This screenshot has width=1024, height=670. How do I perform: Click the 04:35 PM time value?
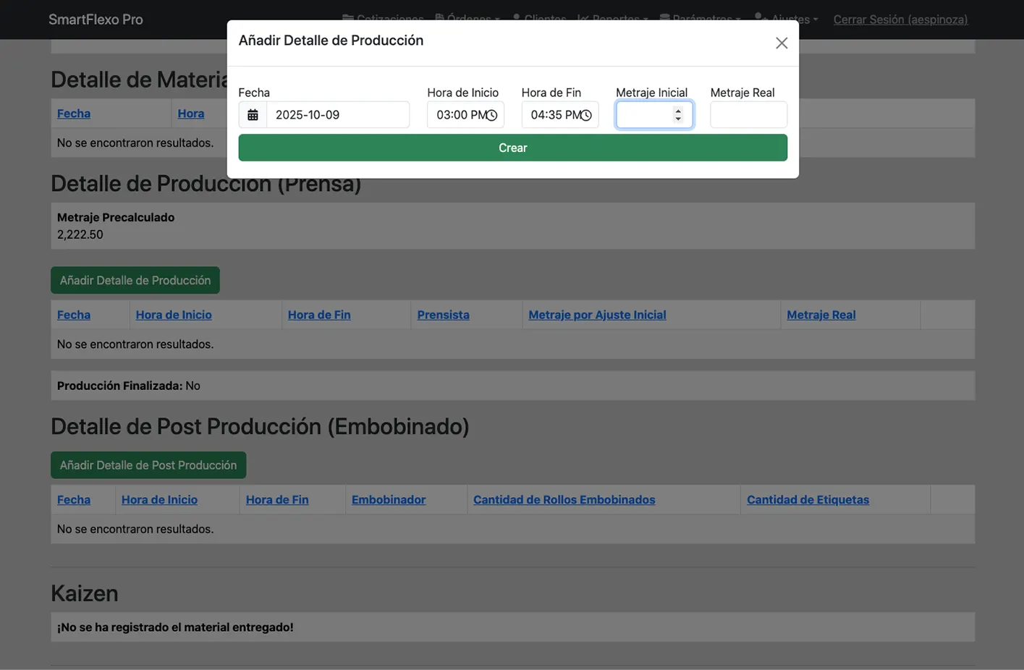[x=551, y=115]
